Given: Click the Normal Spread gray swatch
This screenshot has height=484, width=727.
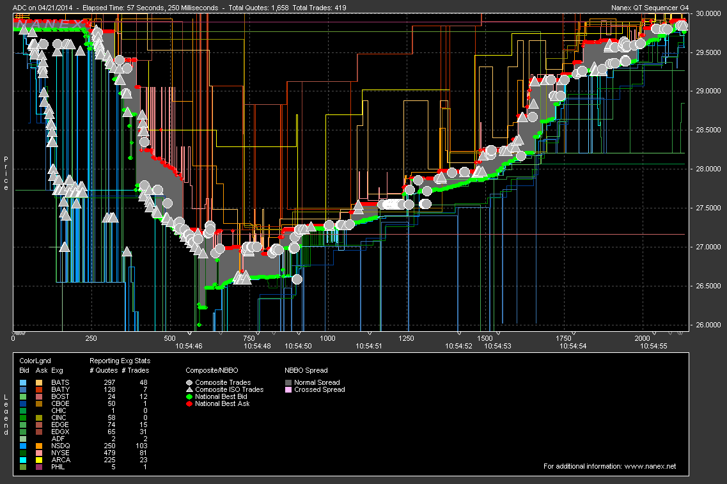Looking at the screenshot, I should point(288,382).
